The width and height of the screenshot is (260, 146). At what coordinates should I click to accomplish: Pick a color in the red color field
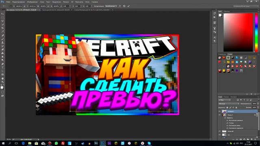[x=238, y=32]
